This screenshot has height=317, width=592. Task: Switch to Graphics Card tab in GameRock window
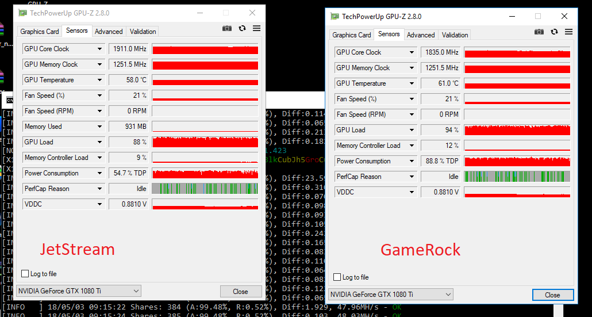[x=352, y=35]
